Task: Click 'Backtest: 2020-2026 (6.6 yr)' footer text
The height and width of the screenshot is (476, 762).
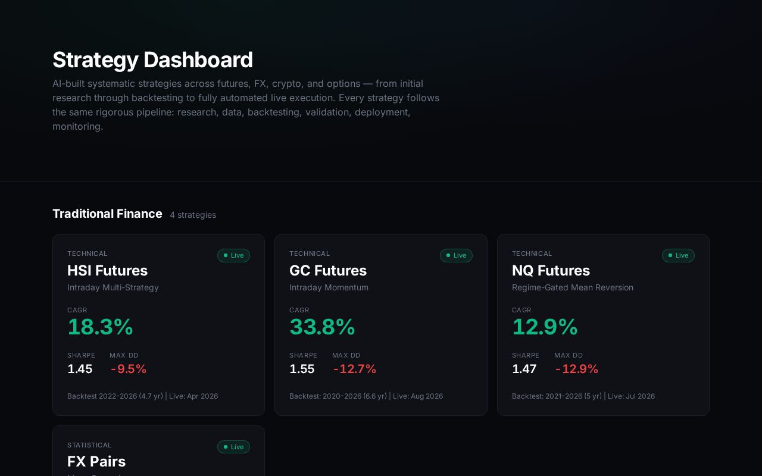Action: pos(338,396)
